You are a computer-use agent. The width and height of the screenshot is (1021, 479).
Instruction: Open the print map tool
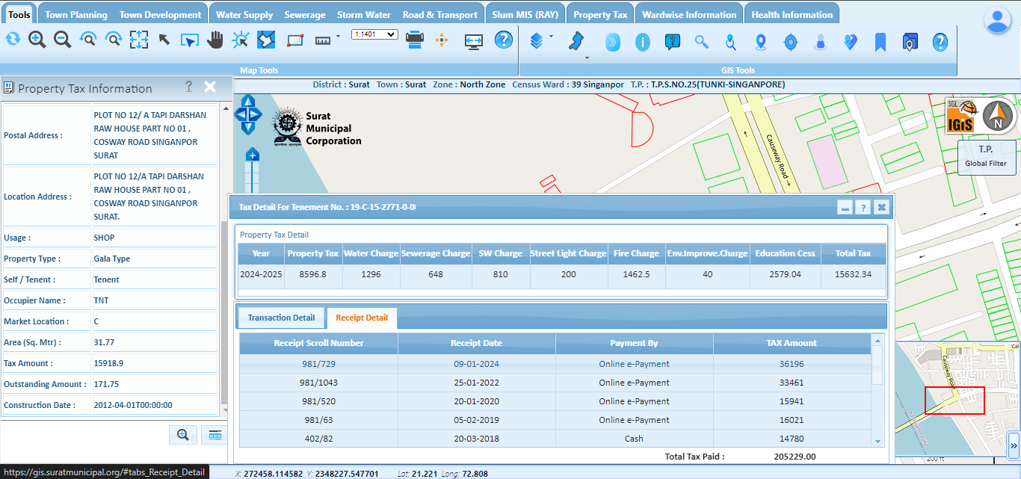click(416, 40)
